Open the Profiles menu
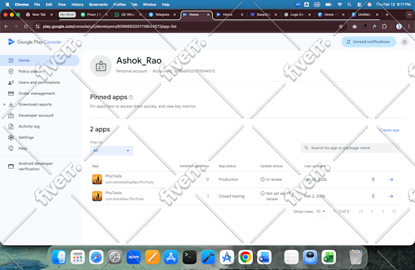Image resolution: width=415 pixels, height=270 pixels. [120, 4]
